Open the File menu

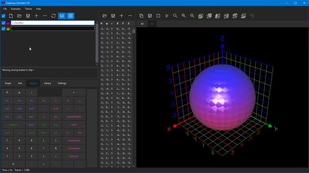coord(5,9)
